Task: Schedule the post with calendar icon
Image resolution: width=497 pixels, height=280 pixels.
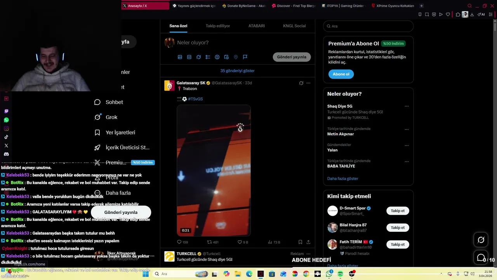Action: point(226,57)
